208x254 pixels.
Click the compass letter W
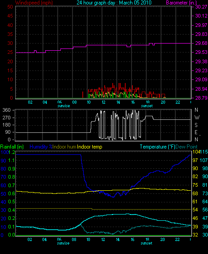(x=197, y=117)
